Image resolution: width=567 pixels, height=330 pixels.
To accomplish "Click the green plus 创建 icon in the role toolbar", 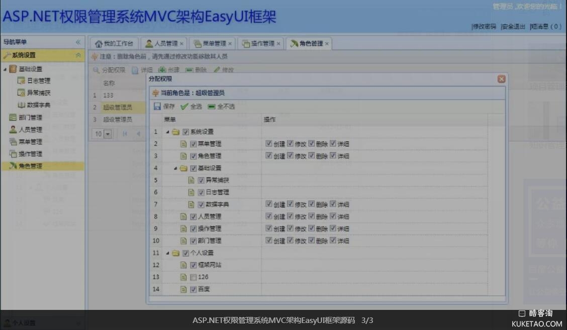I will coord(162,70).
